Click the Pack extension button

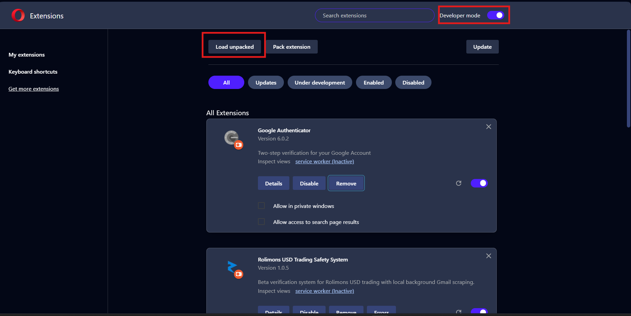pyautogui.click(x=291, y=47)
